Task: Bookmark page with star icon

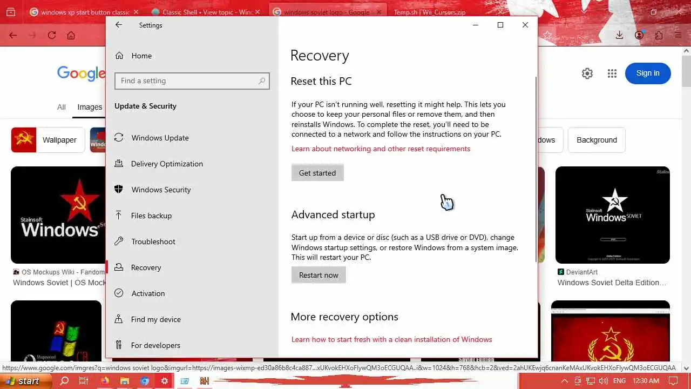Action: point(547,35)
